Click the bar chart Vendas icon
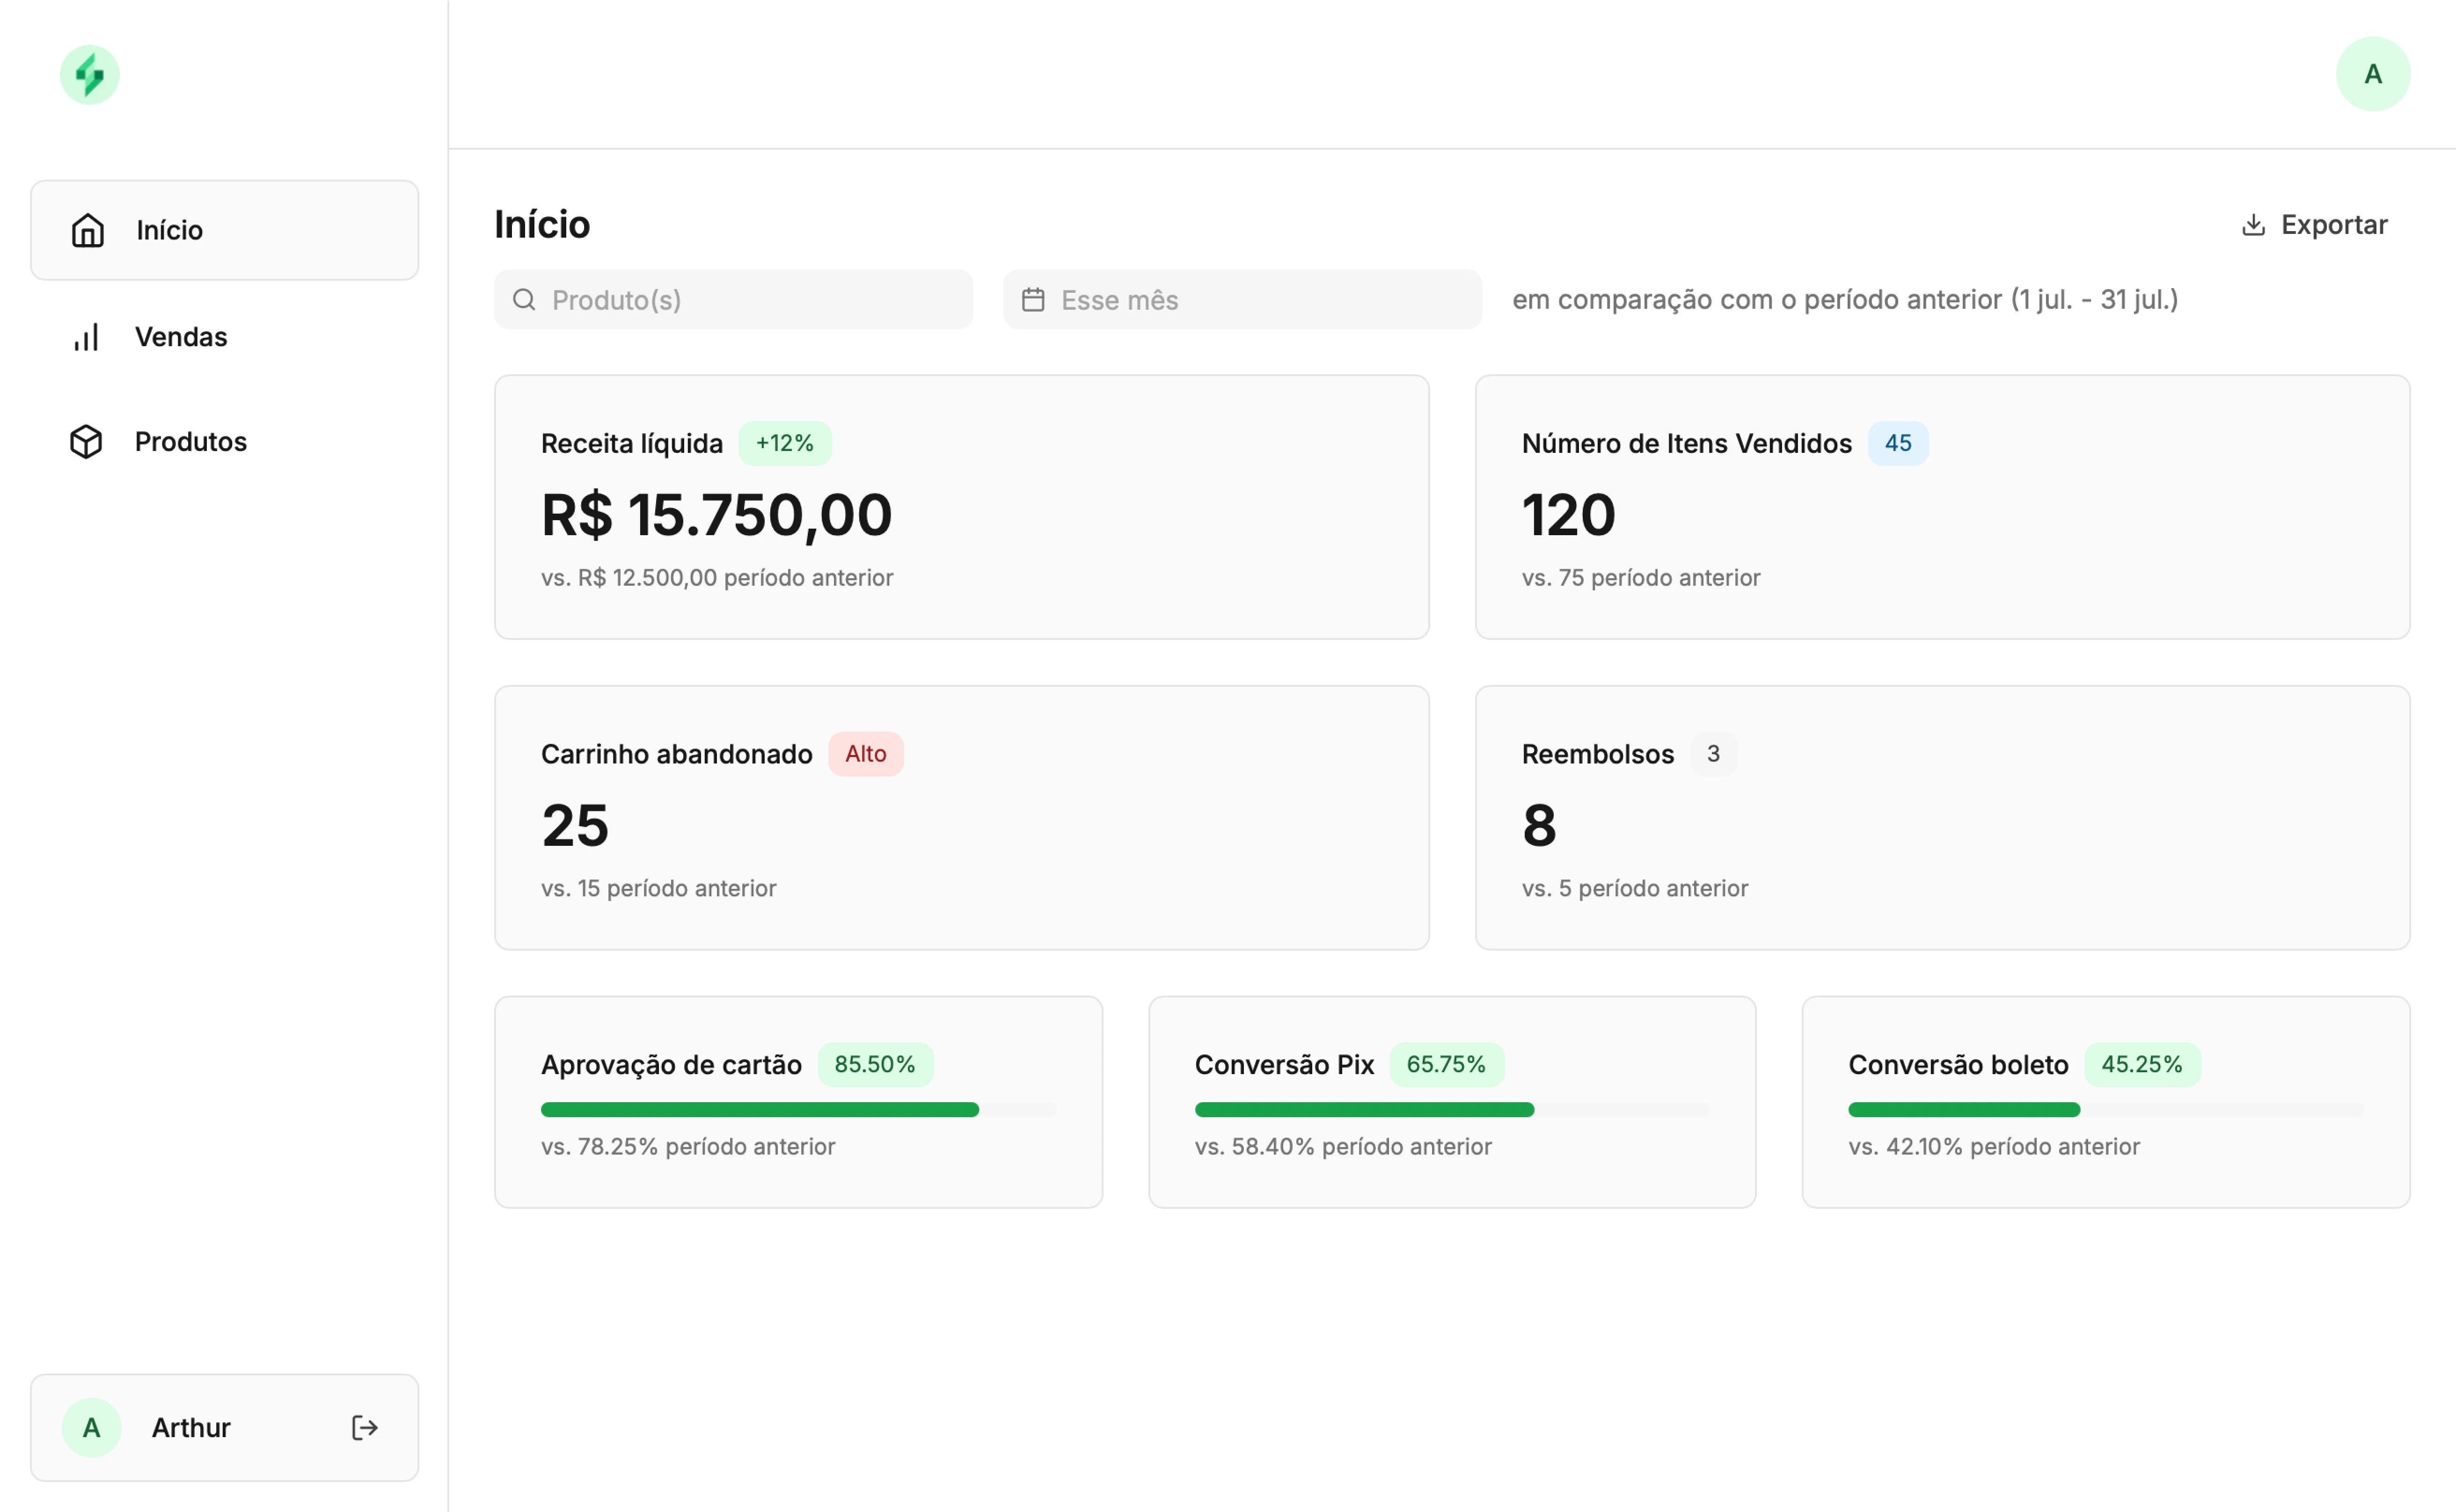The image size is (2456, 1512). click(87, 337)
